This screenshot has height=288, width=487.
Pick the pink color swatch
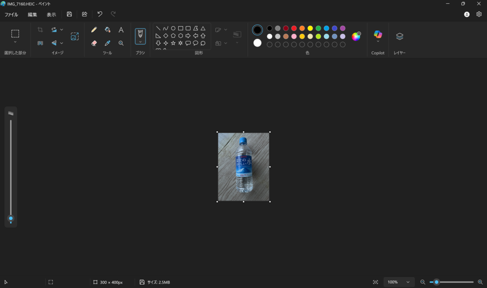click(294, 36)
